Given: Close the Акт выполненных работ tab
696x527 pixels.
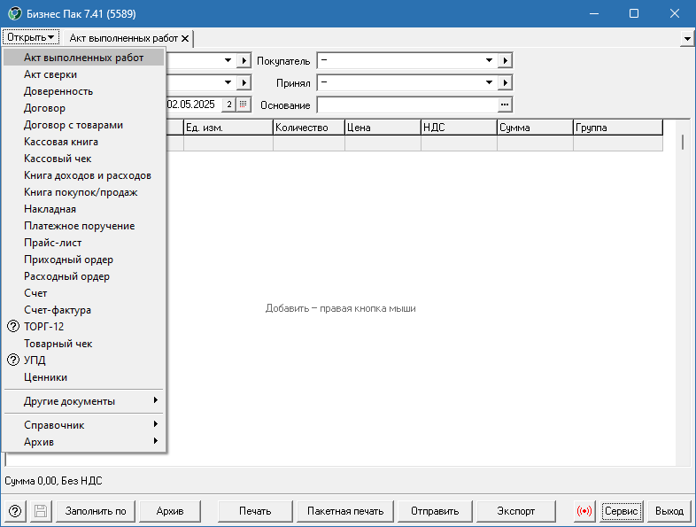Looking at the screenshot, I should coord(185,39).
